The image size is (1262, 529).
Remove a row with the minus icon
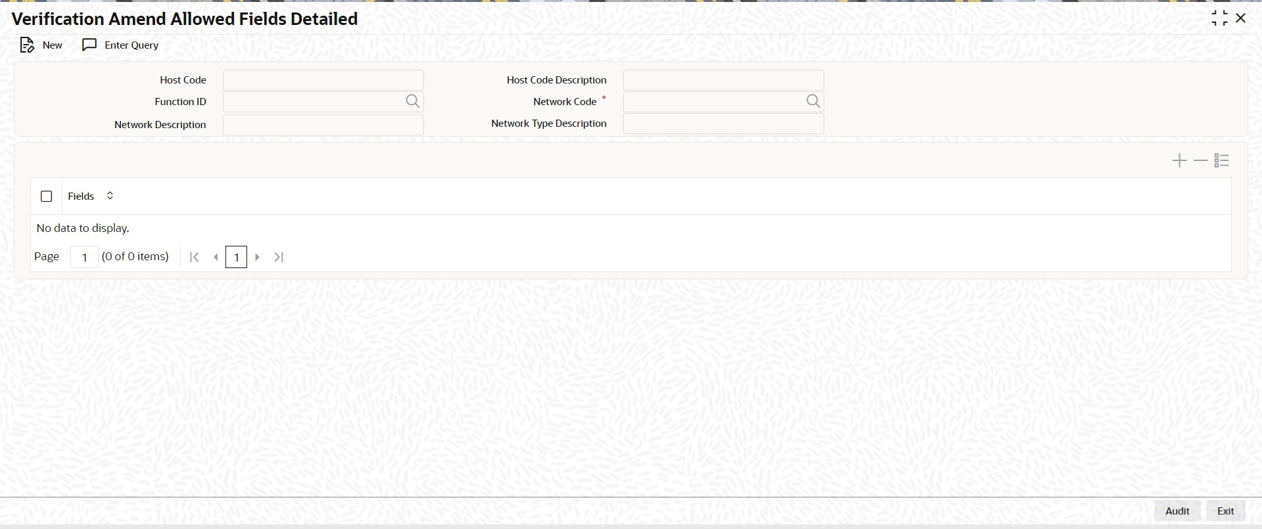(x=1200, y=160)
